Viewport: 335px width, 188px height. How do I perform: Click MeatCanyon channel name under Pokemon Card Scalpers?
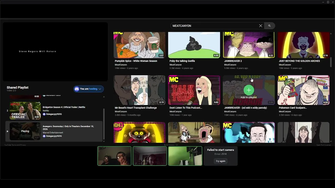[x=285, y=111]
